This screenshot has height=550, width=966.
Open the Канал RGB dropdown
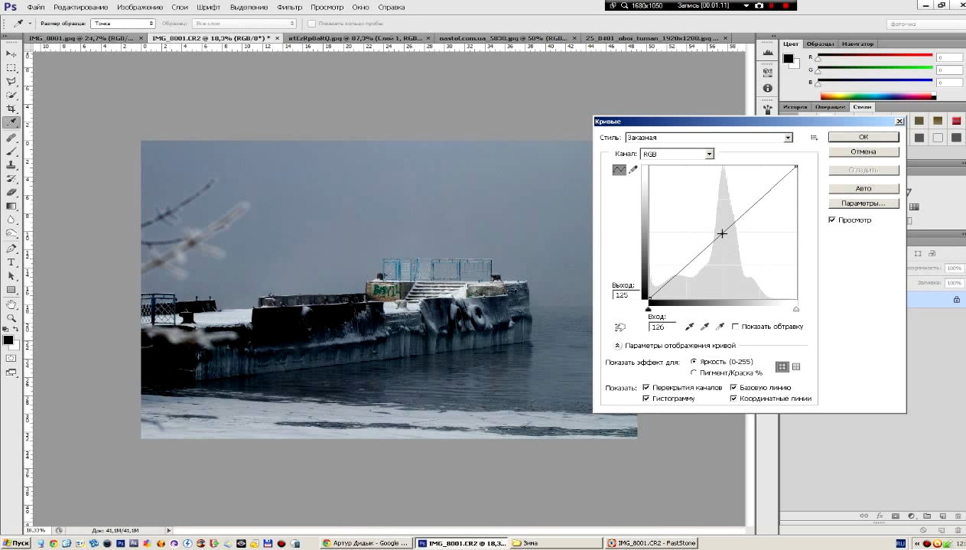click(x=709, y=154)
